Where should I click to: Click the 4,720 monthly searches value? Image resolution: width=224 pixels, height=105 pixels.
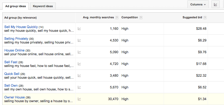tap(114, 64)
